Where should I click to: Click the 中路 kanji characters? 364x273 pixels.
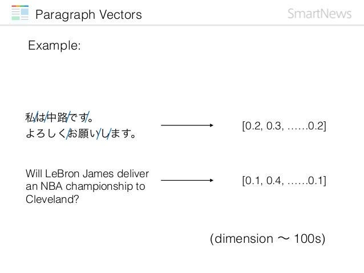point(57,117)
